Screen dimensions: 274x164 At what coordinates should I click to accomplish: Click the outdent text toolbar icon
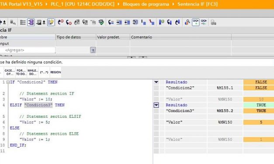point(127,22)
